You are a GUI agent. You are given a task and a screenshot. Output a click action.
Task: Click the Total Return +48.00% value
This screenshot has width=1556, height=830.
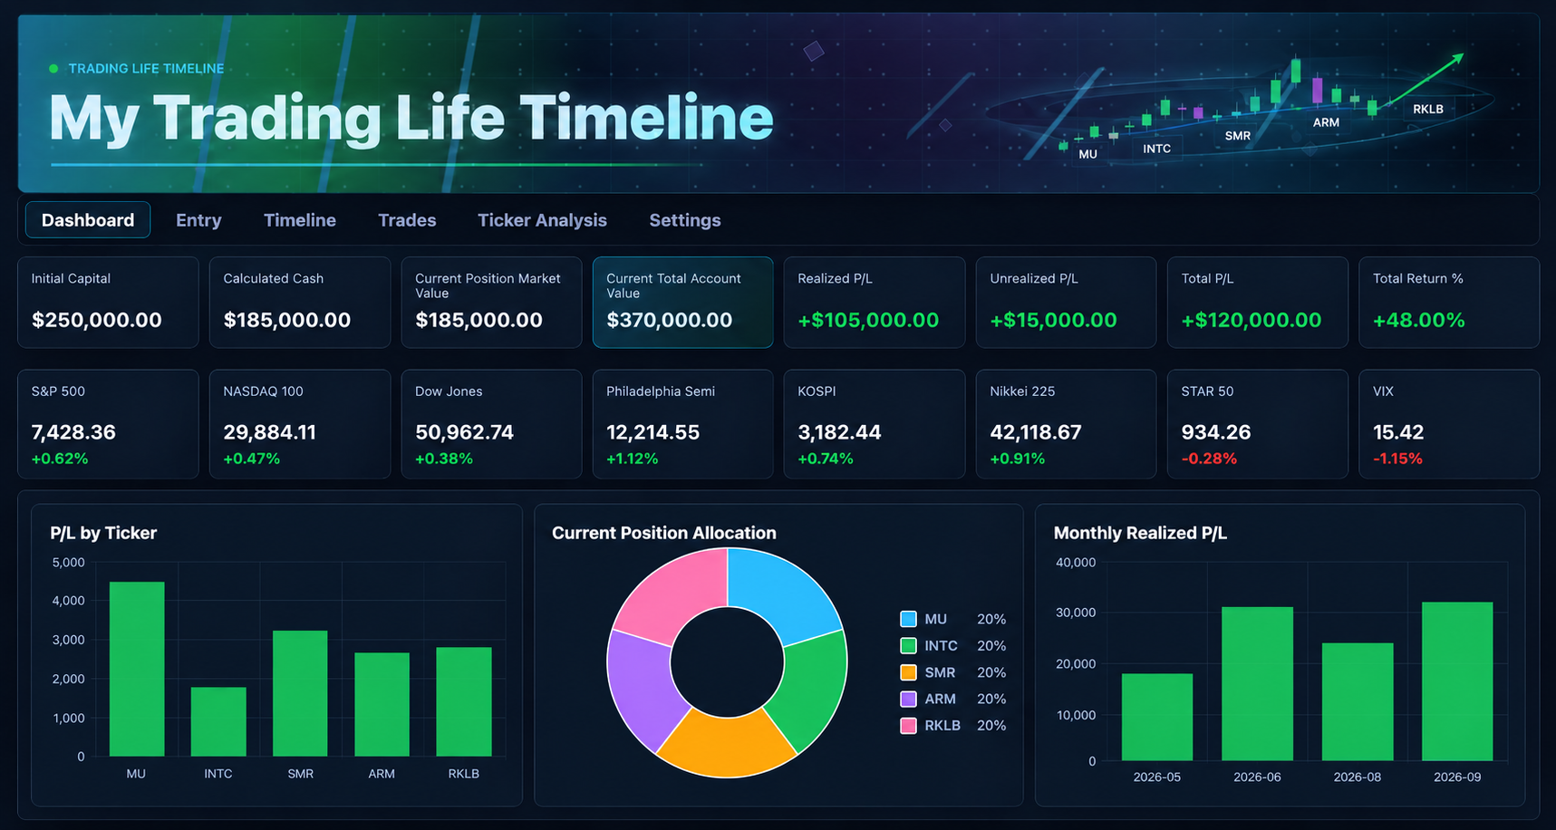point(1418,320)
